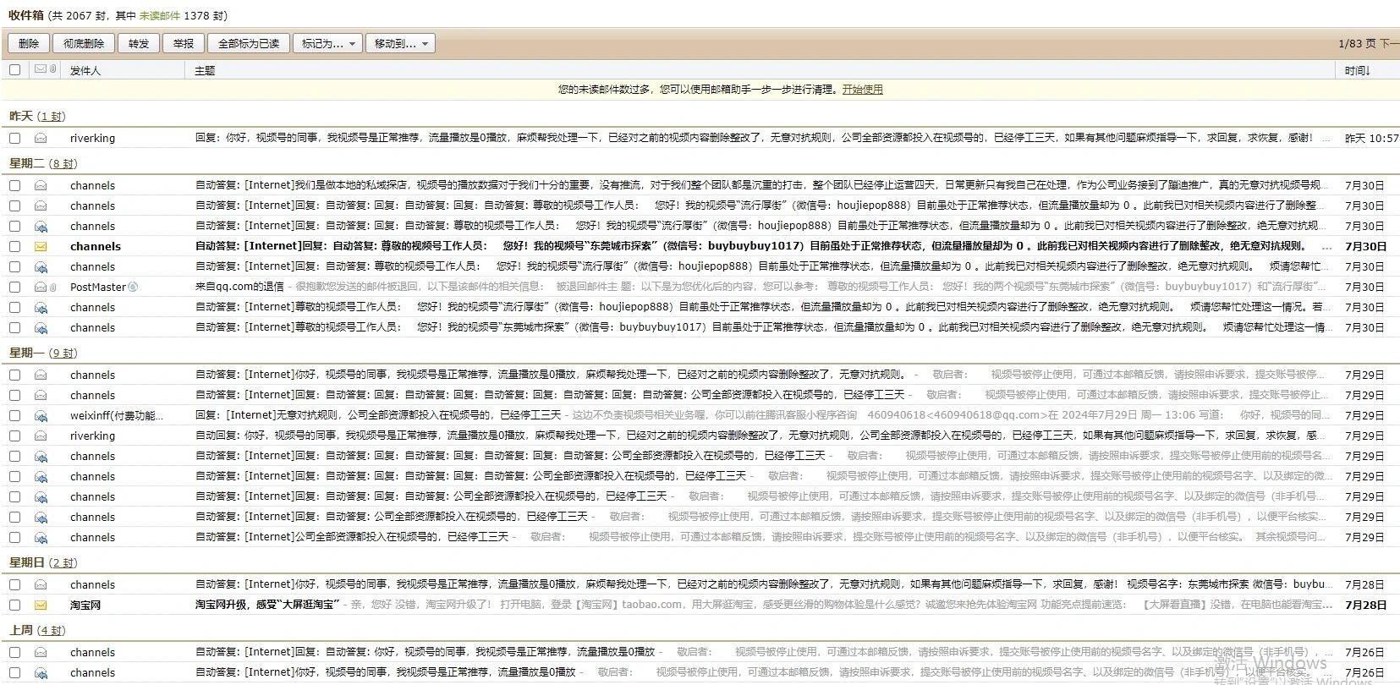Click the 举报 button
Screen dimensions: 1400x685
click(x=184, y=43)
